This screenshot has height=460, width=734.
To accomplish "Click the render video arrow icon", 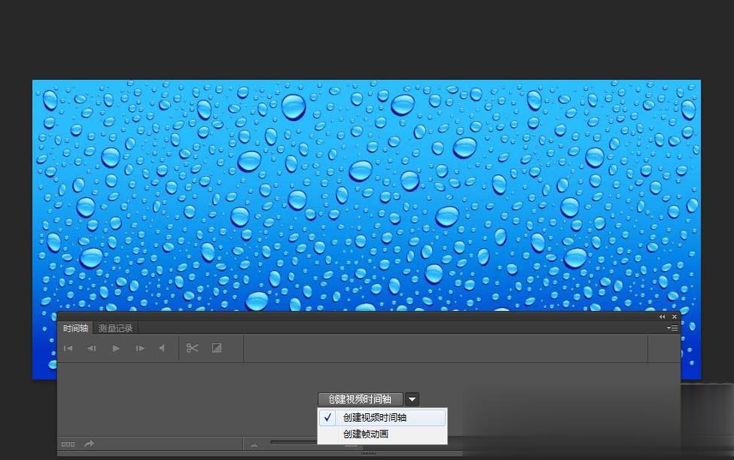I will (x=89, y=444).
